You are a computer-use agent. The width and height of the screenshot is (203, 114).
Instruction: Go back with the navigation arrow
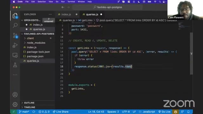[x=63, y=7]
